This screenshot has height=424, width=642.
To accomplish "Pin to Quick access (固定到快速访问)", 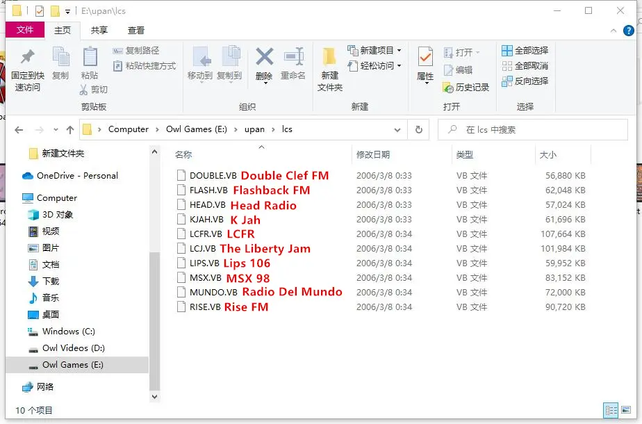I will click(x=27, y=70).
